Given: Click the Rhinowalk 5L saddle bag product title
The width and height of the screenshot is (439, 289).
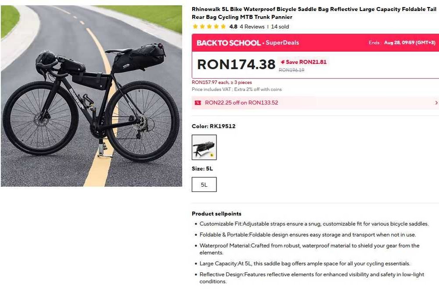Looking at the screenshot, I should (315, 13).
